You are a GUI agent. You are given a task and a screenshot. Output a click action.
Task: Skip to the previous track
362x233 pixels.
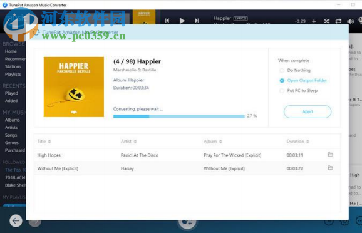(167, 21)
